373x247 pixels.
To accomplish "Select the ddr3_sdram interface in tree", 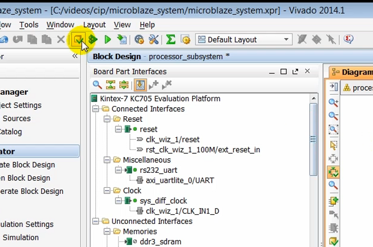I will click(160, 241).
